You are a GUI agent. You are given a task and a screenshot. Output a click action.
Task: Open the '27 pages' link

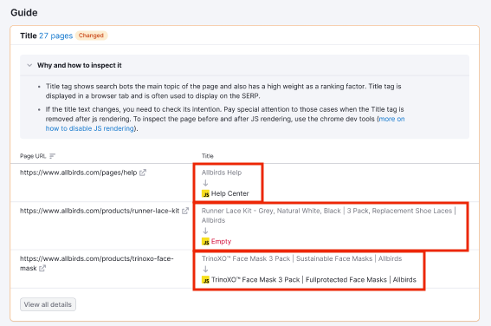click(55, 36)
